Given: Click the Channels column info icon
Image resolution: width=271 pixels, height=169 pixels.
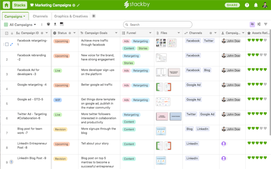Looking at the screenshot, I should [211, 33].
